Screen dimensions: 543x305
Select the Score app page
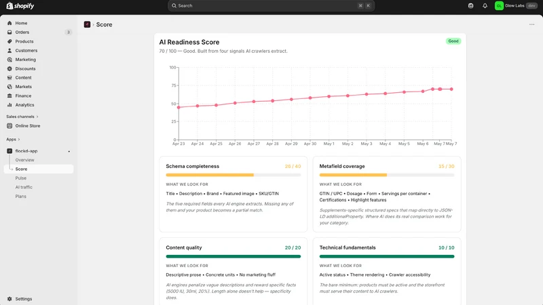pyautogui.click(x=39, y=169)
